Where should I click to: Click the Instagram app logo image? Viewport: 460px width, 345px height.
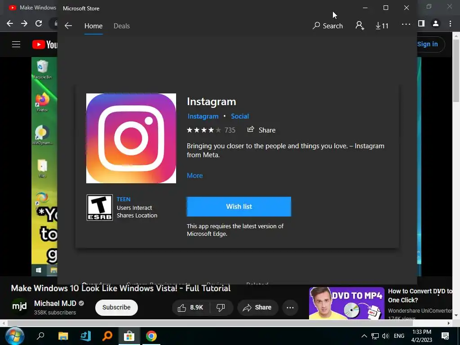pos(131,138)
